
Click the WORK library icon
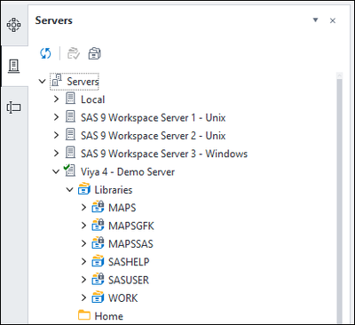[98, 297]
